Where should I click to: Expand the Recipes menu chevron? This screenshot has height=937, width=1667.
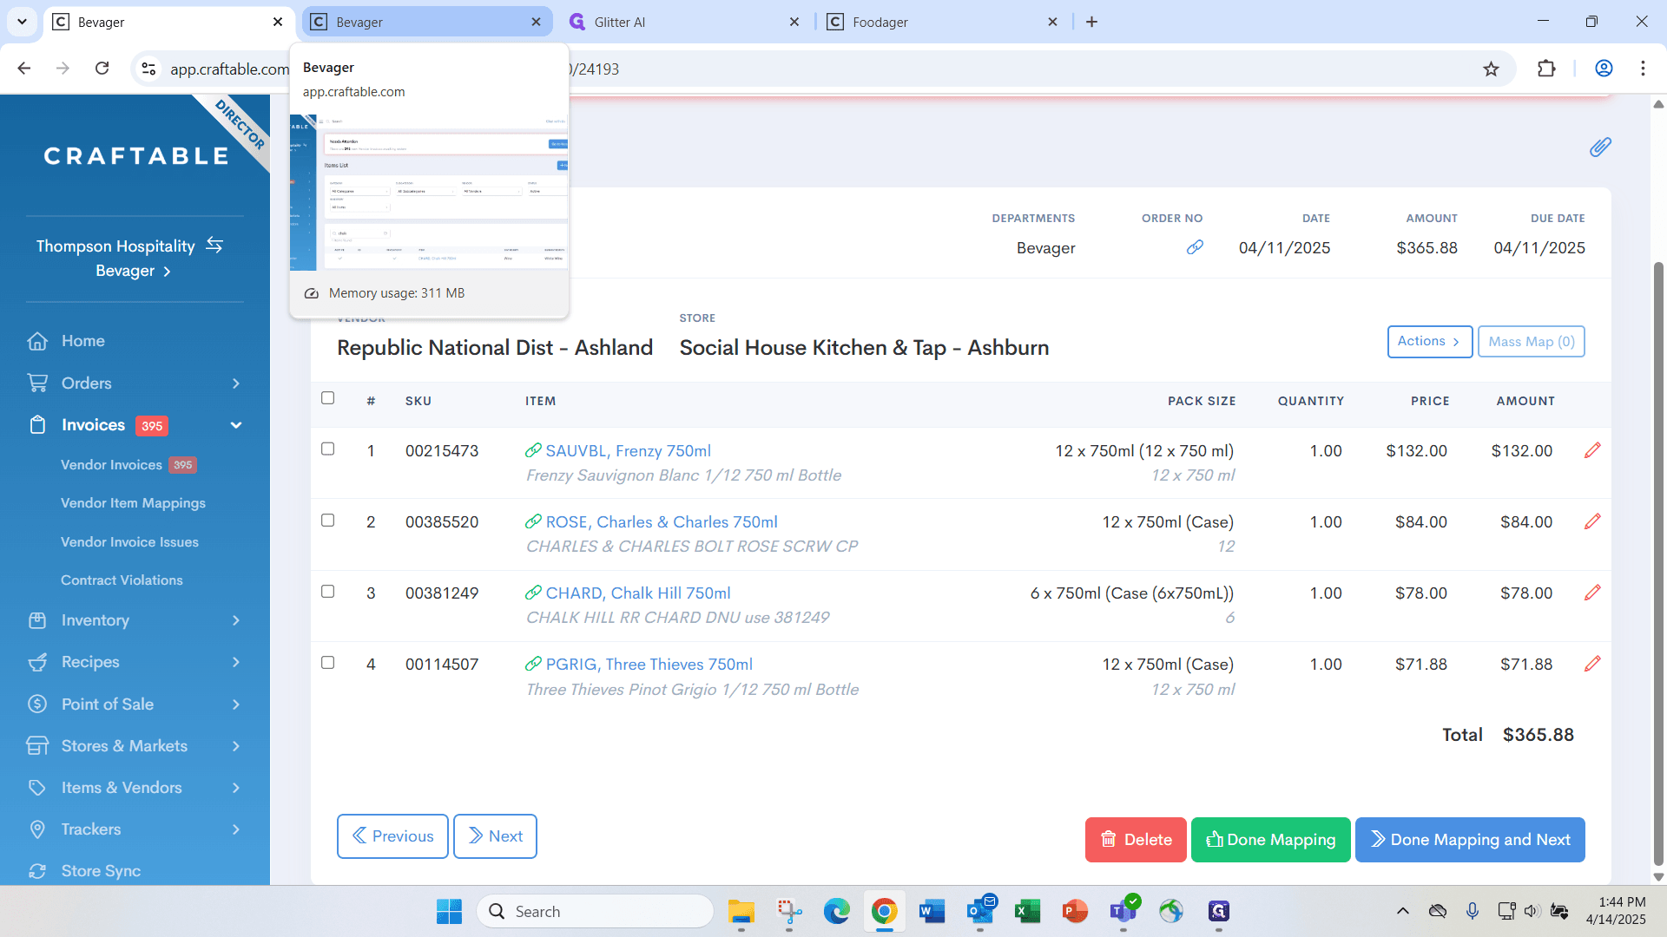coord(235,662)
